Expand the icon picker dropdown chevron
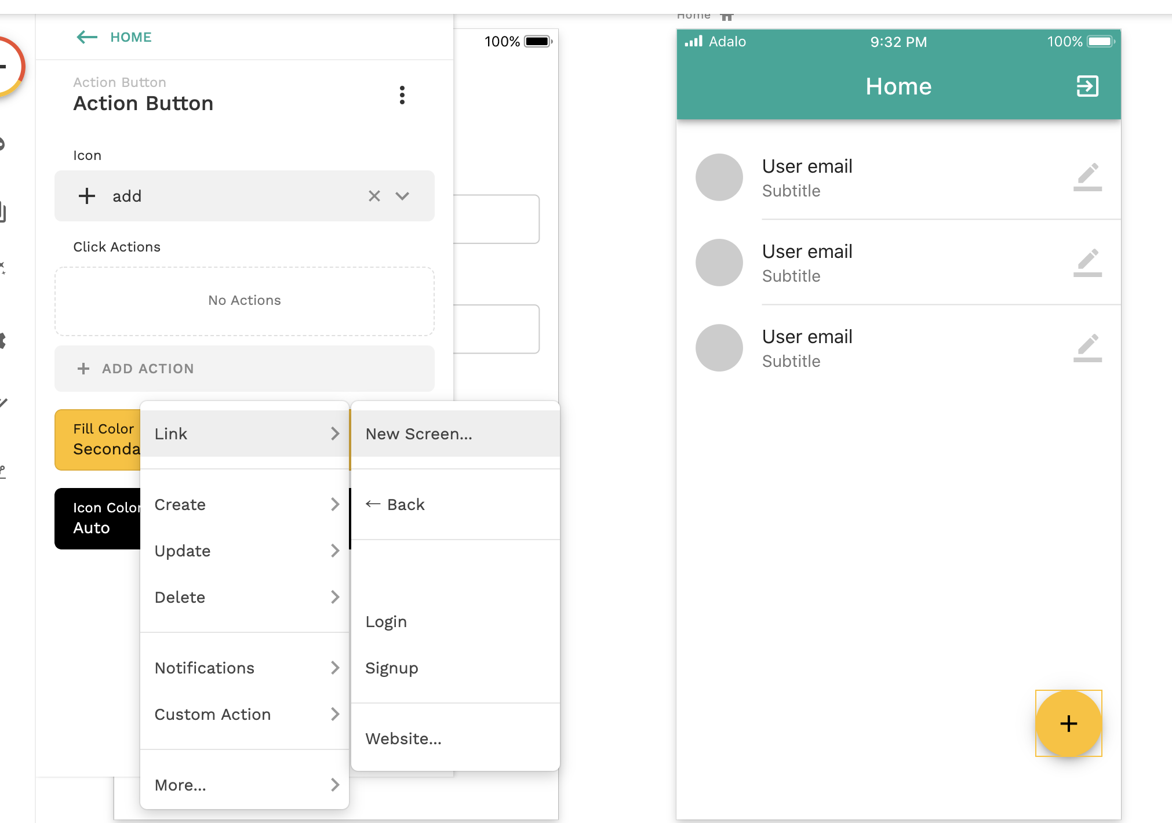This screenshot has height=823, width=1172. (x=402, y=196)
